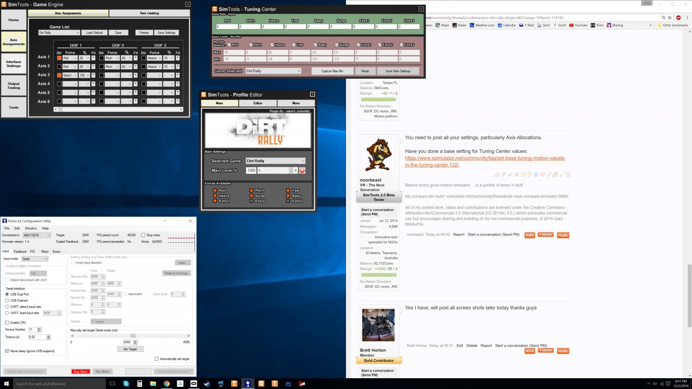Click Capture Max Min button
This screenshot has width=692, height=389.
pos(332,71)
